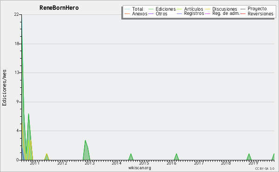The width and height of the screenshot is (279, 172).
Task: Select the Total legend entry
Action: point(138,9)
